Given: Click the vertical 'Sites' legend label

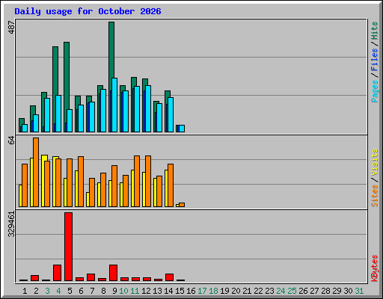Looking at the screenshot, I should 375,196.
